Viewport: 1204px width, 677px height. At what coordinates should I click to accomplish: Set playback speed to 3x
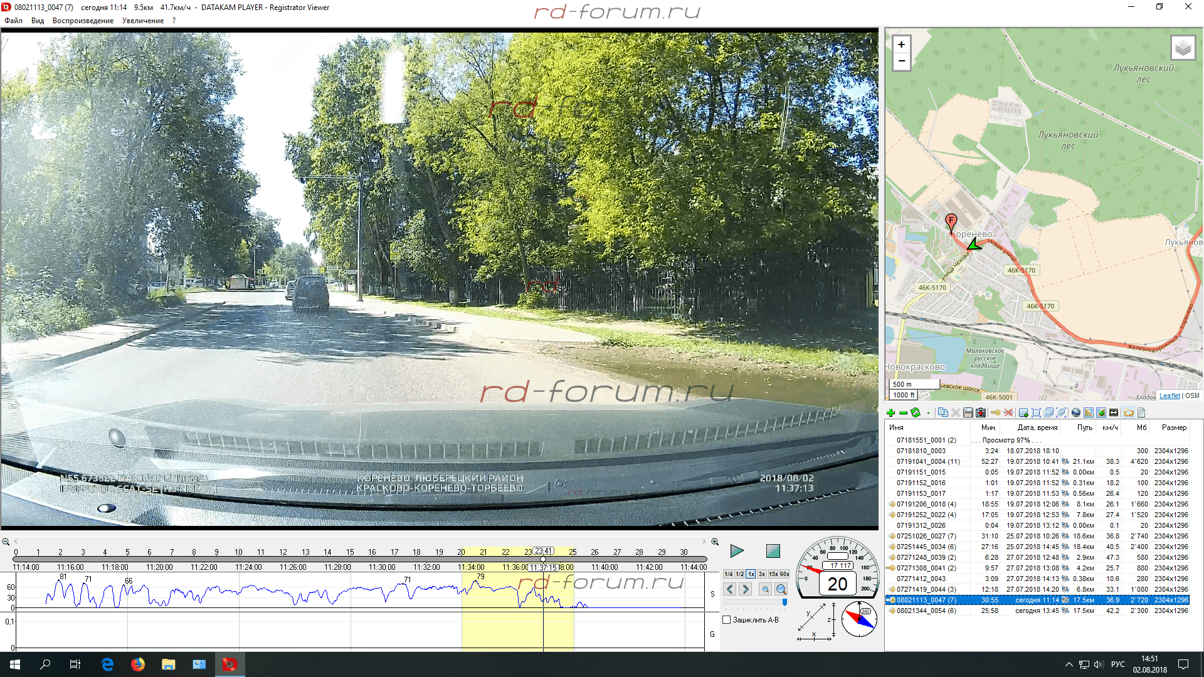[x=762, y=574]
